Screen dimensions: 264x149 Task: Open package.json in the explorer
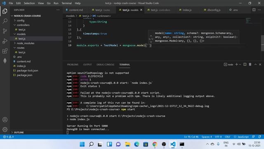pyautogui.click(x=24, y=75)
